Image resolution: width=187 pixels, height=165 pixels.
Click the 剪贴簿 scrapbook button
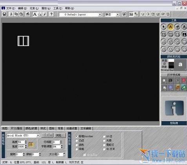[174, 123]
